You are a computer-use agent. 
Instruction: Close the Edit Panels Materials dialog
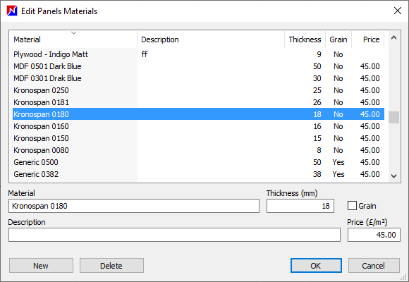pyautogui.click(x=398, y=11)
